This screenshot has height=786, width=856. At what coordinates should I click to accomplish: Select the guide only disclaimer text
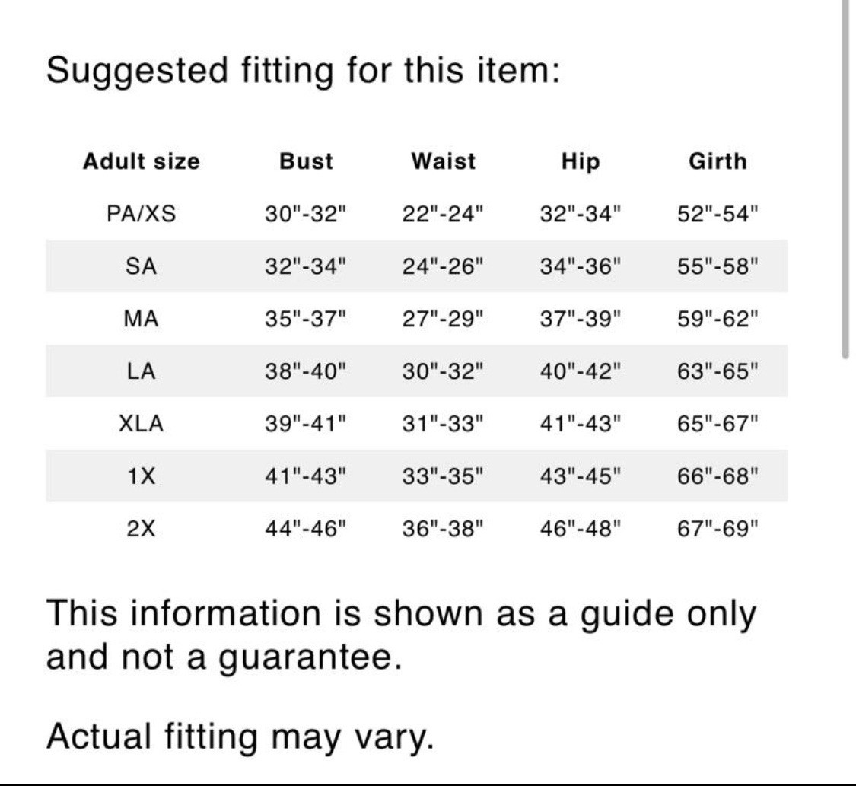point(401,635)
